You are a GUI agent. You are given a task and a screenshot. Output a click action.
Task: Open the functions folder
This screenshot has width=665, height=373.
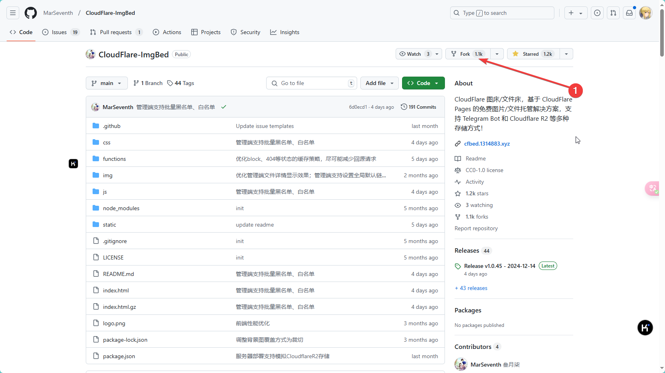click(x=114, y=159)
